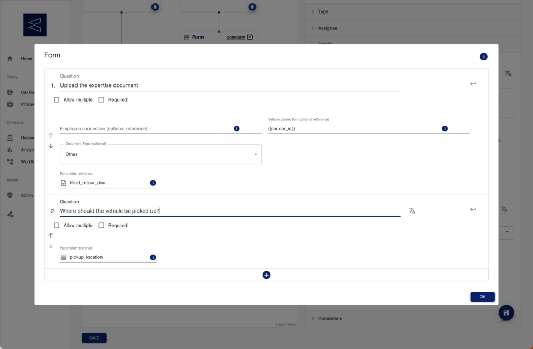Image resolution: width=533 pixels, height=349 pixels.
Task: Expand the Assignee section in right panel
Action: (412, 28)
